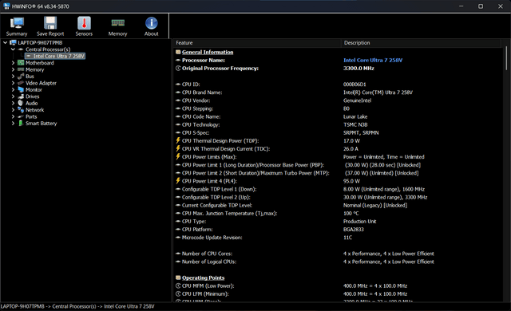Click the Motherboard tree icon

21,63
